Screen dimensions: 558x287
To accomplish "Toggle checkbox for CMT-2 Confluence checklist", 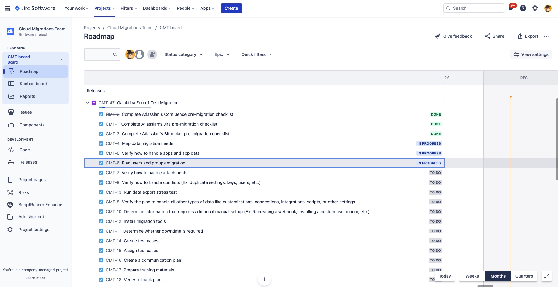I will pyautogui.click(x=101, y=114).
